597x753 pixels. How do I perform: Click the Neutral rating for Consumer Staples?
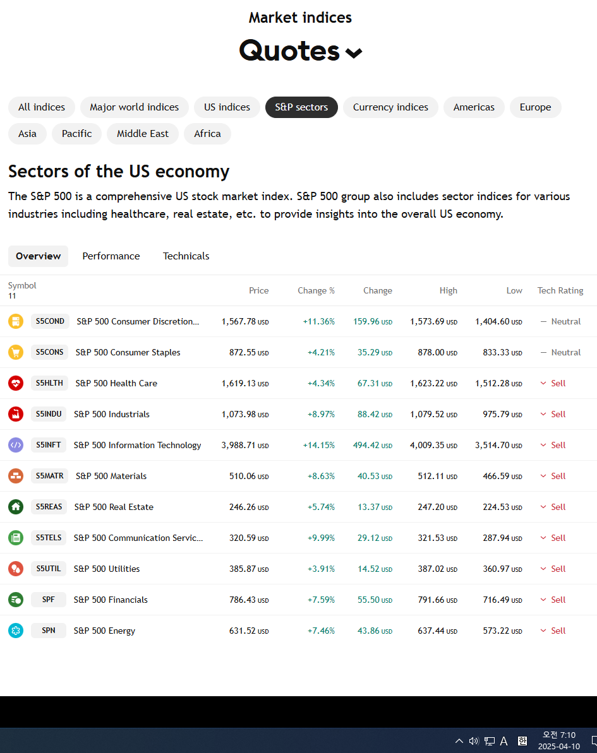tap(560, 352)
